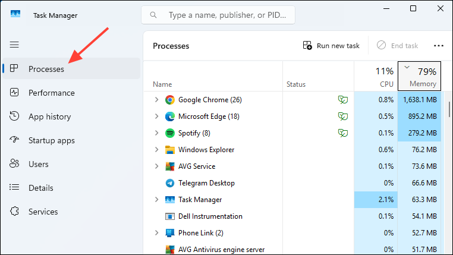Click Chrome's efficiency mode leaf icon

click(x=342, y=100)
